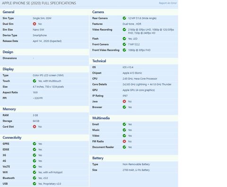Image resolution: width=227 pixels, height=187 pixels.
Task: Click the green check icon for 3G
Action: click(35, 155)
